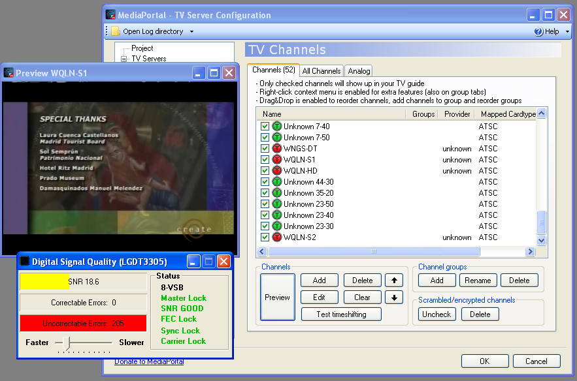
Task: Click the Edit channel button
Action: pos(319,297)
